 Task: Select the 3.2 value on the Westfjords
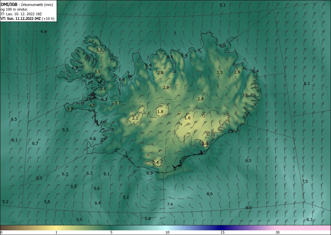[x=99, y=50]
